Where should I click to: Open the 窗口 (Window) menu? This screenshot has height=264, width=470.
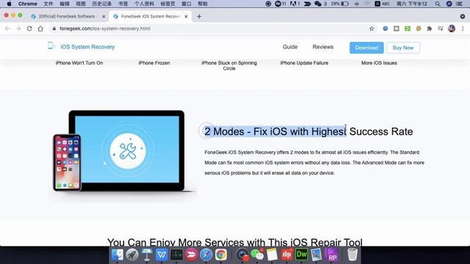tap(186, 4)
